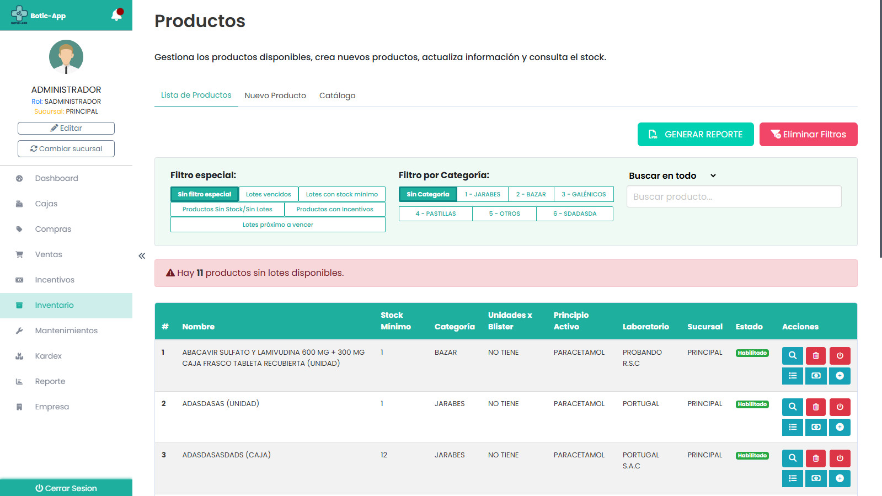The width and height of the screenshot is (882, 496).
Task: Open the Kardex menu item
Action: pos(49,356)
